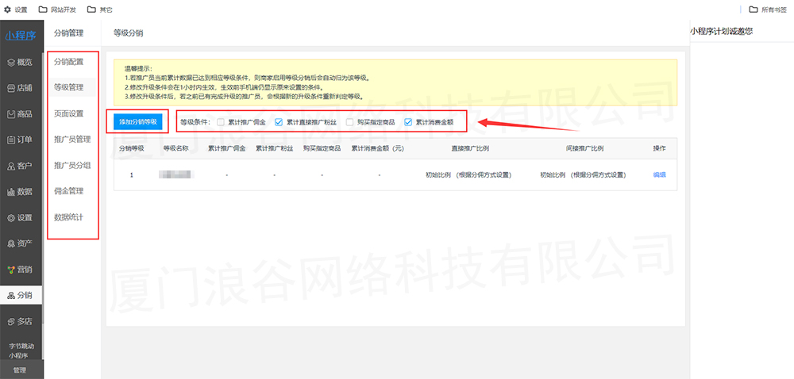The height and width of the screenshot is (379, 794).
Task: Open 数据统计 submenu item
Action: [69, 217]
